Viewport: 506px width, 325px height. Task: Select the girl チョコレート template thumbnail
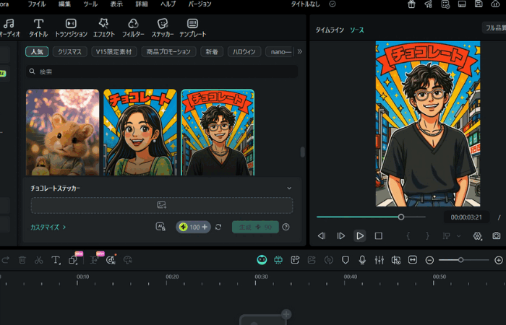(x=140, y=132)
